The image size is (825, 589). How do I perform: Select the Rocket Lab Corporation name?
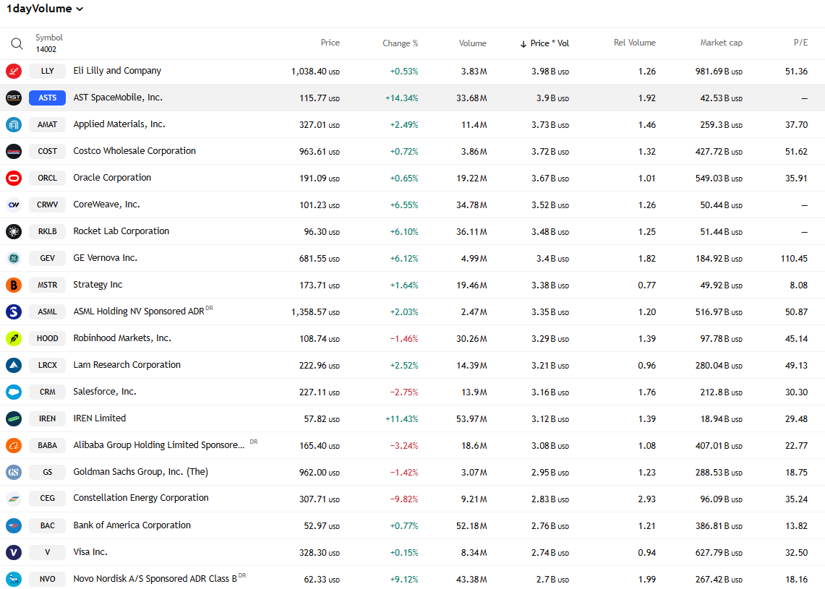click(x=121, y=231)
